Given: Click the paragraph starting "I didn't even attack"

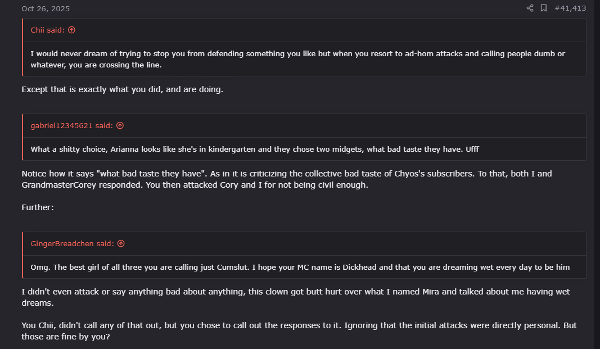Looking at the screenshot, I should pos(295,292).
